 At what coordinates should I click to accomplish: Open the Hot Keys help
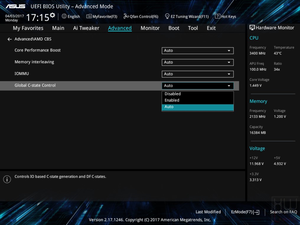226,17
